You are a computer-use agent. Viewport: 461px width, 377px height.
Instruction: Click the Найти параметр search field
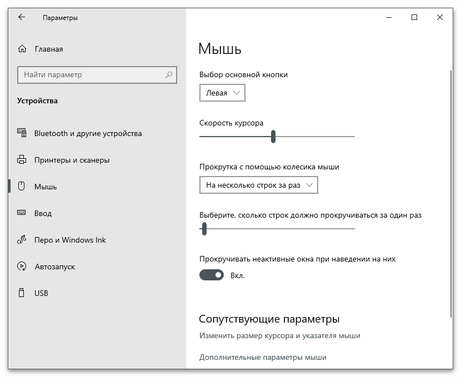(92, 75)
